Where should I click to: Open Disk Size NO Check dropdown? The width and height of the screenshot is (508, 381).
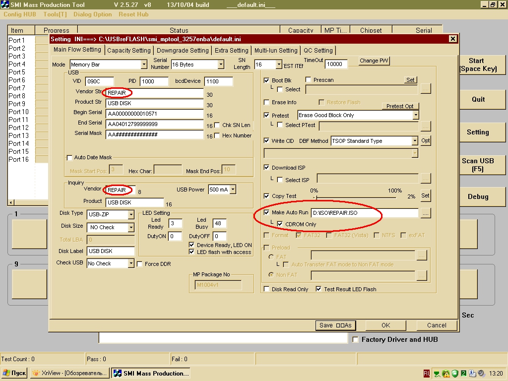(x=130, y=227)
